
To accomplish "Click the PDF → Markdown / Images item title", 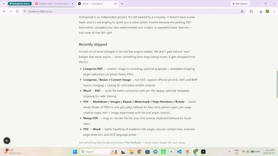I will [x=134, y=102].
